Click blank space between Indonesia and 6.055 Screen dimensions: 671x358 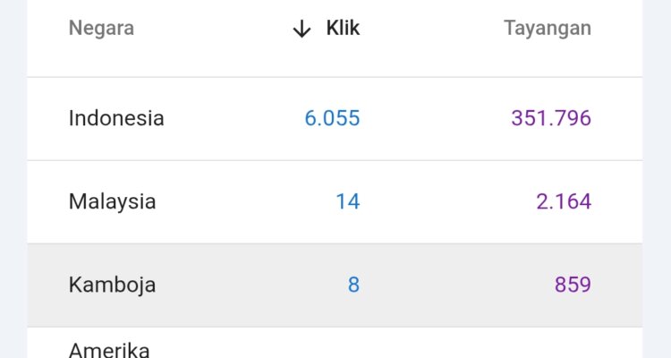233,118
